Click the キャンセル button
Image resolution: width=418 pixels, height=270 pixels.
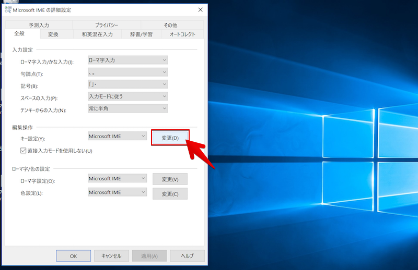111,256
